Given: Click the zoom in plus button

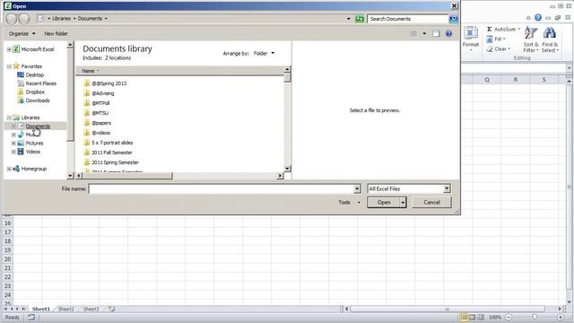Looking at the screenshot, I should [561, 317].
